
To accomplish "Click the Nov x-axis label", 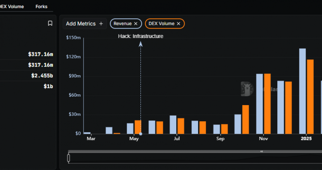I will (263, 139).
